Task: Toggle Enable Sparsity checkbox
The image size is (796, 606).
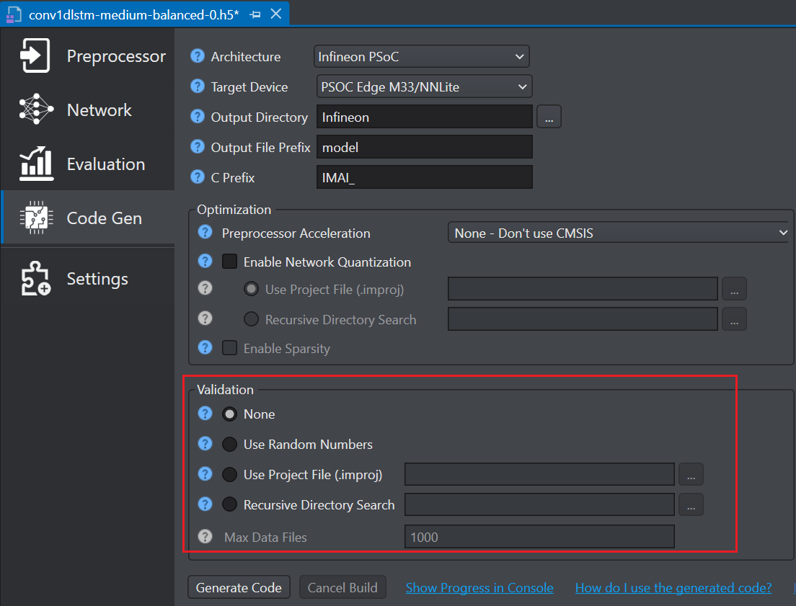Action: point(230,348)
